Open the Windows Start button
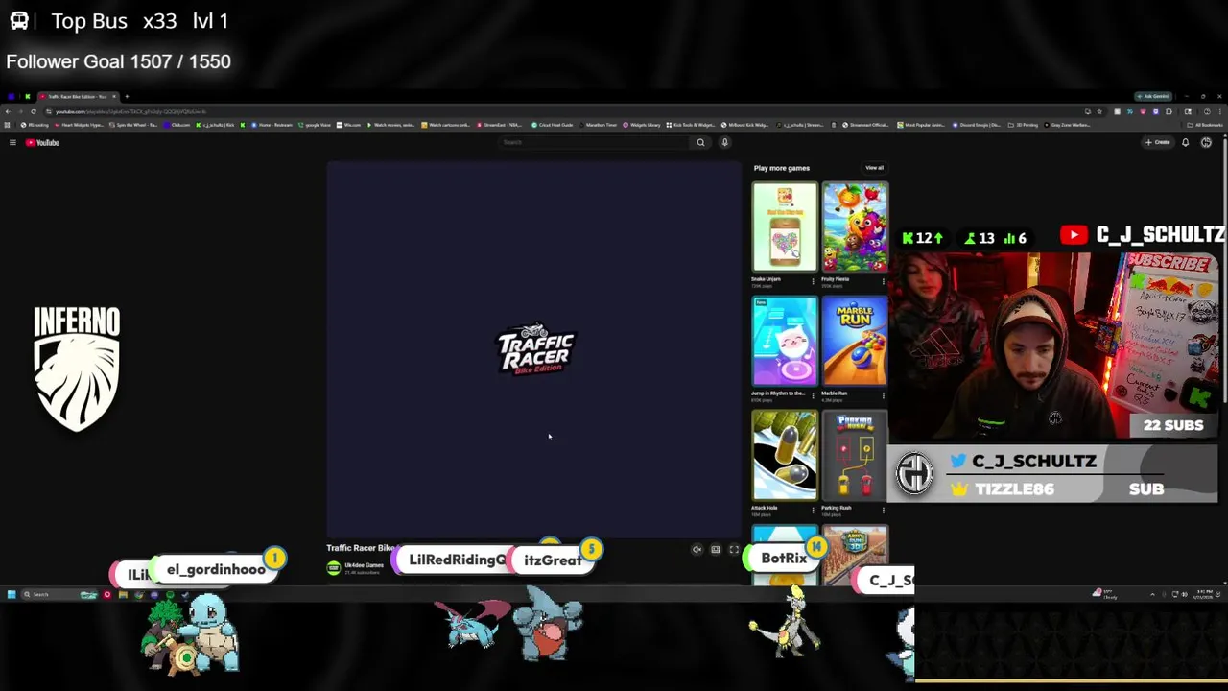This screenshot has height=691, width=1228. 12,595
